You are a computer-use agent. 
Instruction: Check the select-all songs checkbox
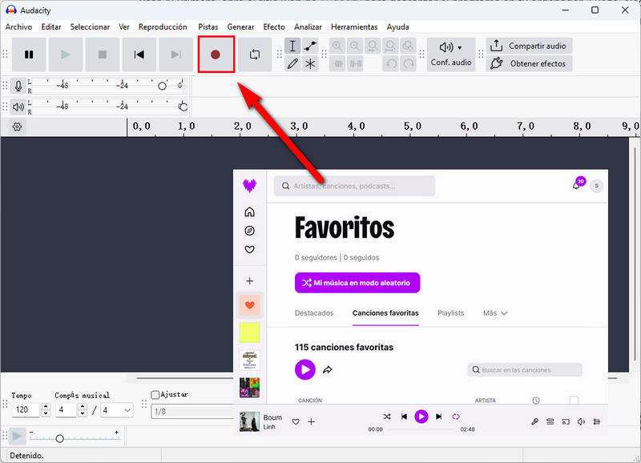coord(573,401)
